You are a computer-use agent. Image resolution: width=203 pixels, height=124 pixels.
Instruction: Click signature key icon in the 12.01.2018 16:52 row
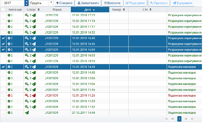click(27, 33)
